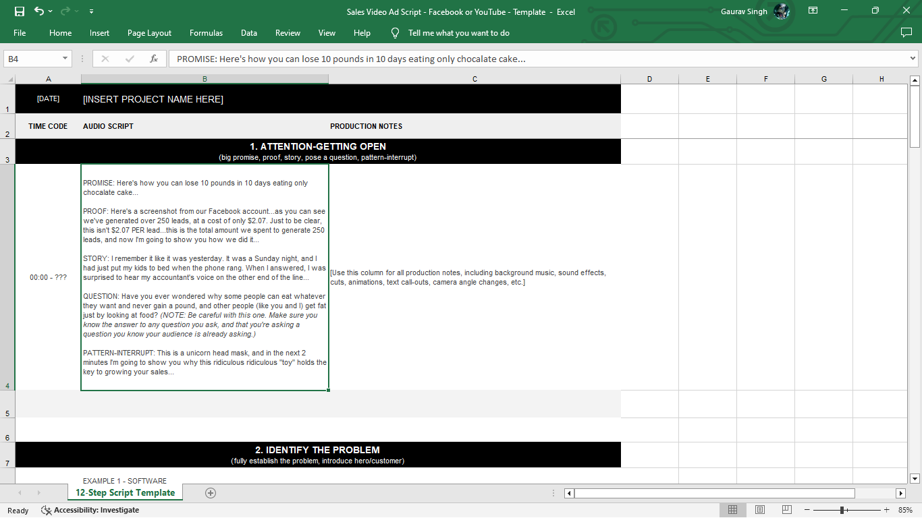Screen dimensions: 922x518
Task: Click the Gaurav Singh account name
Action: click(x=744, y=11)
